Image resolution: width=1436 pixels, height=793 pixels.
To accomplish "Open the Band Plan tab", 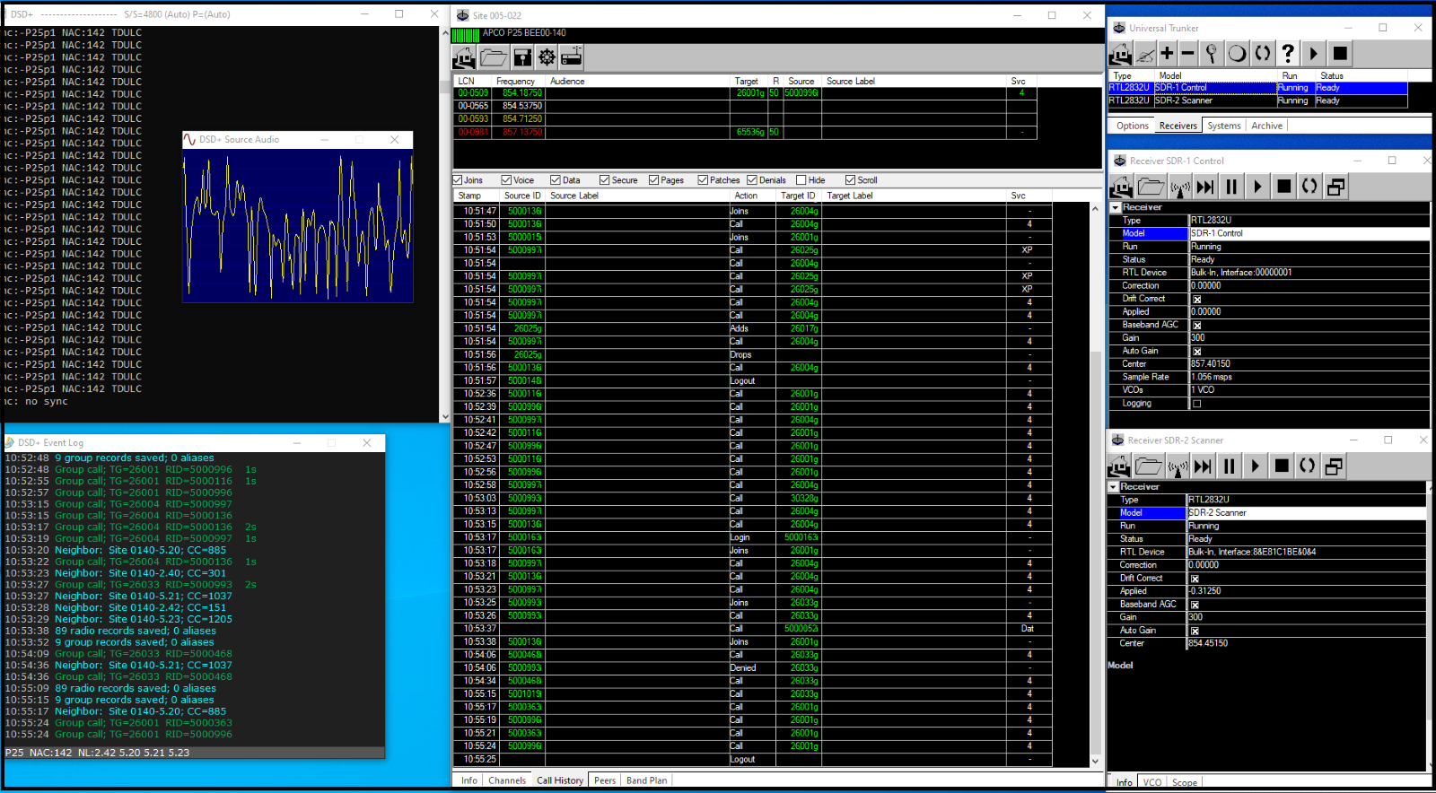I will coord(646,780).
